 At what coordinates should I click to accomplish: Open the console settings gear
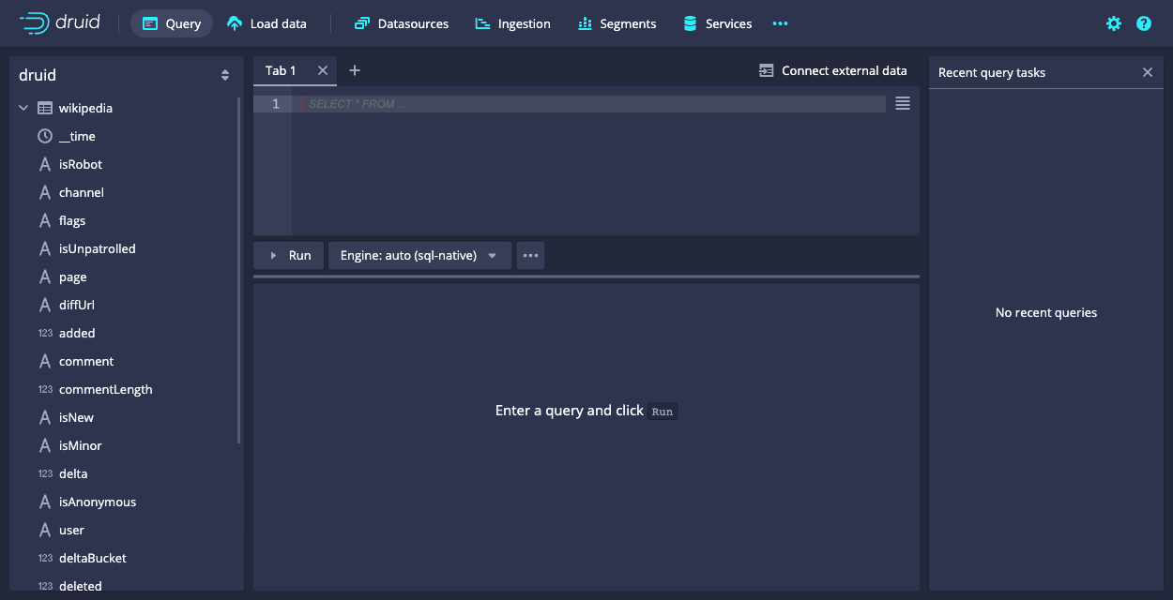(x=1113, y=23)
